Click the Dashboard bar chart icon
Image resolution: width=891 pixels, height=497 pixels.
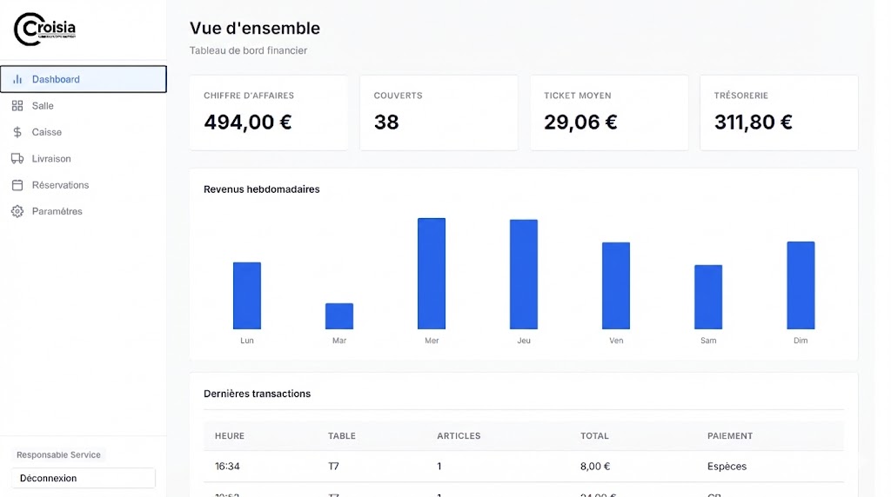(x=17, y=79)
